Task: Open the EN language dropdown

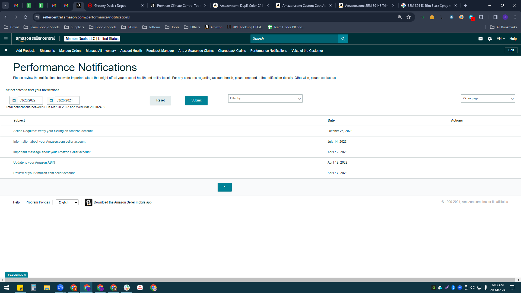Action: [x=501, y=39]
